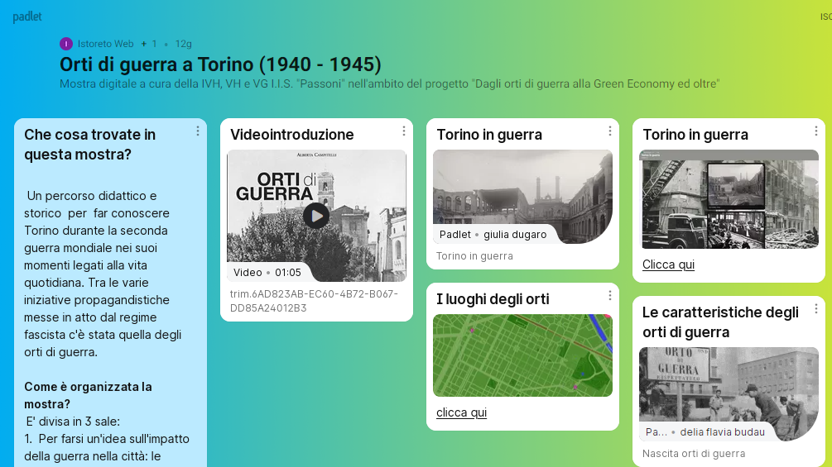Click the '+ 1' collaborators indicator

[149, 44]
